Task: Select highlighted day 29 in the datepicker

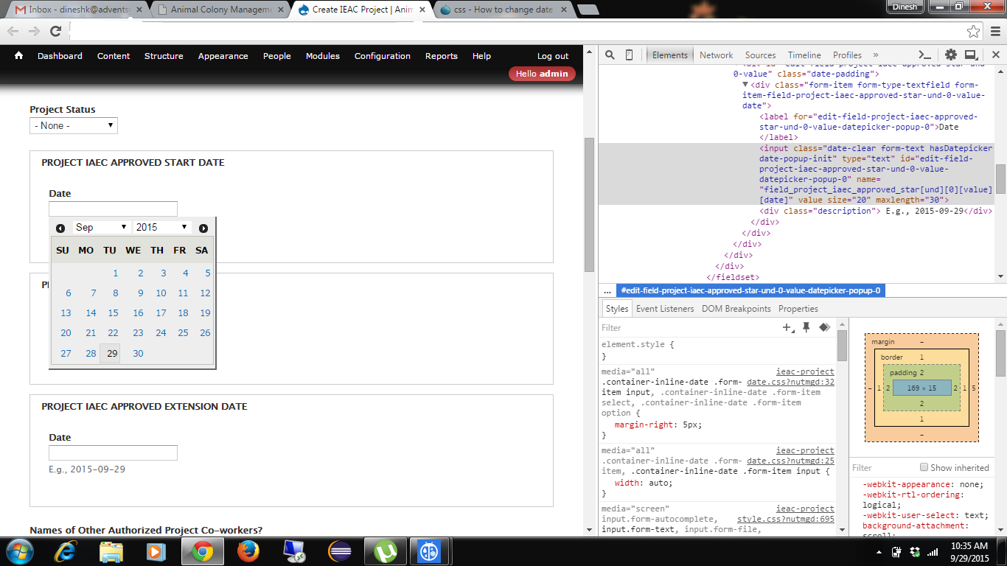Action: coord(110,353)
